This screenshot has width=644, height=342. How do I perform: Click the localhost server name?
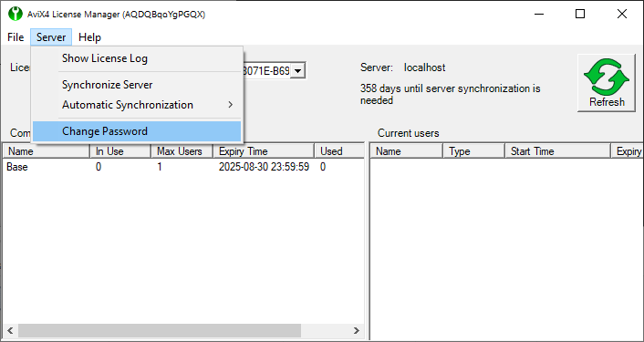click(424, 67)
